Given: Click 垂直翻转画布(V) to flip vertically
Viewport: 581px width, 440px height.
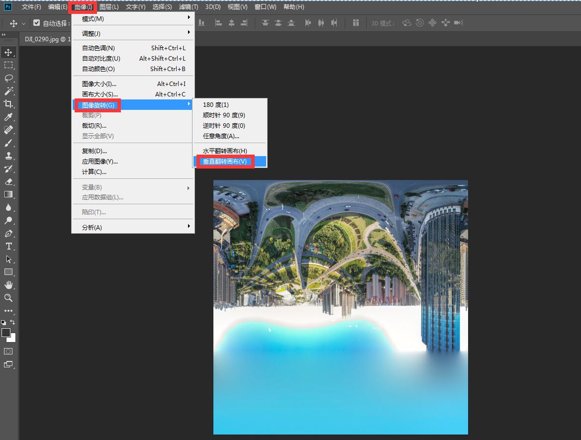Looking at the screenshot, I should [230, 161].
